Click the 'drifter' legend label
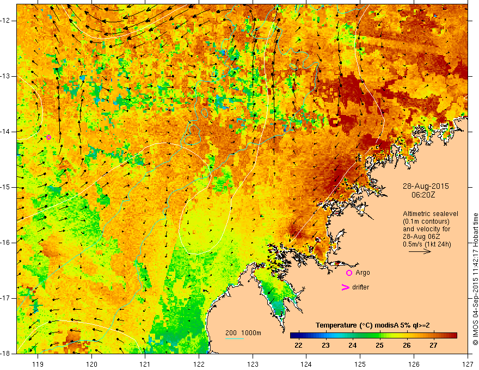The image size is (479, 370). coord(360,287)
